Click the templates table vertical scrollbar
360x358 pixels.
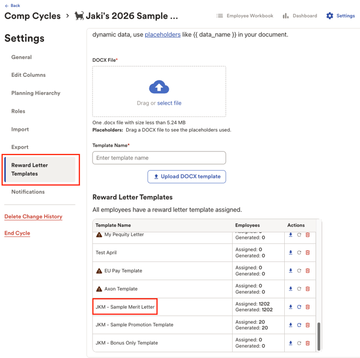[319, 336]
